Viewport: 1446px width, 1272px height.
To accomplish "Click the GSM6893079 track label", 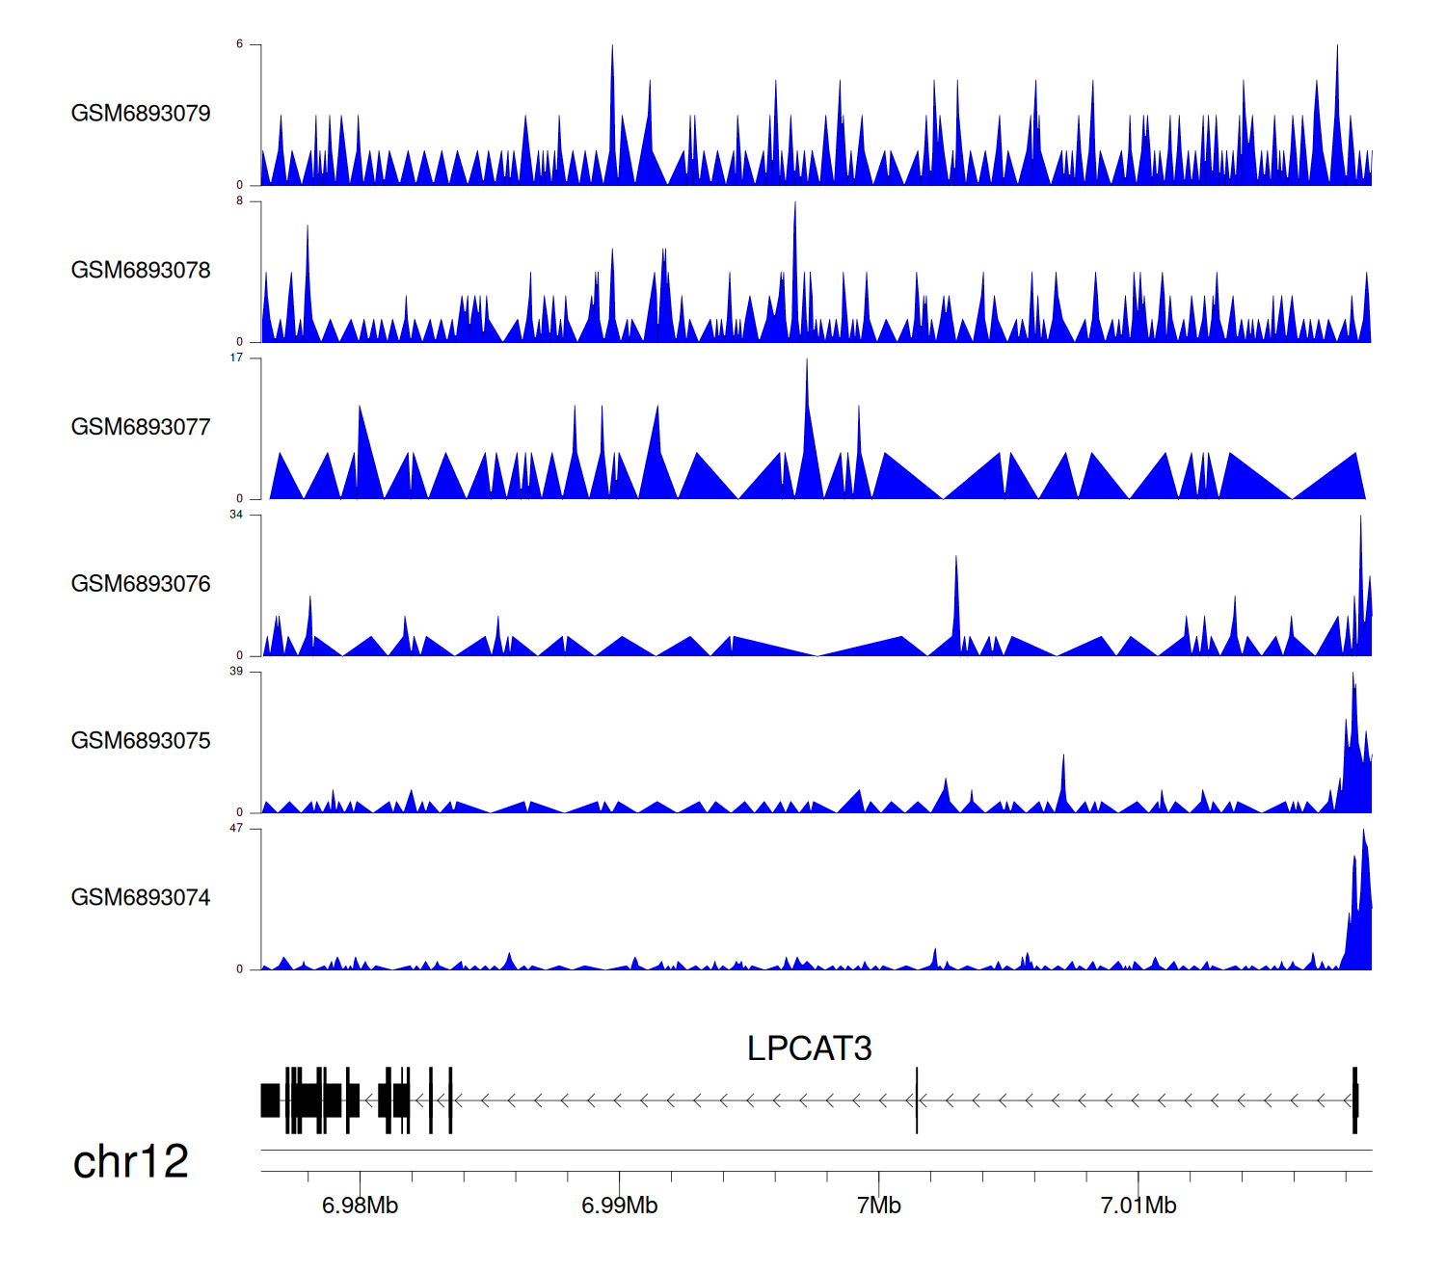I will [141, 114].
